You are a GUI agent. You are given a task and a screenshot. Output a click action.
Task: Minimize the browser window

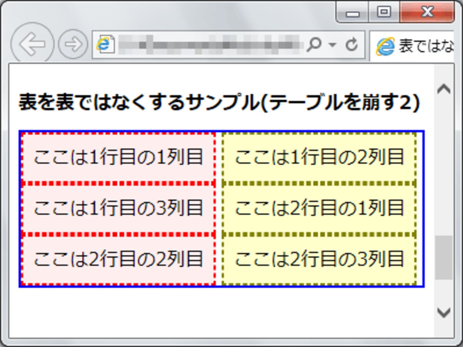[353, 13]
